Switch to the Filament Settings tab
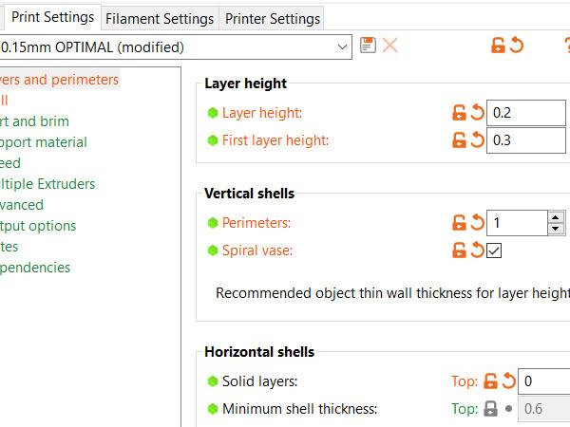This screenshot has width=570, height=427. tap(160, 19)
